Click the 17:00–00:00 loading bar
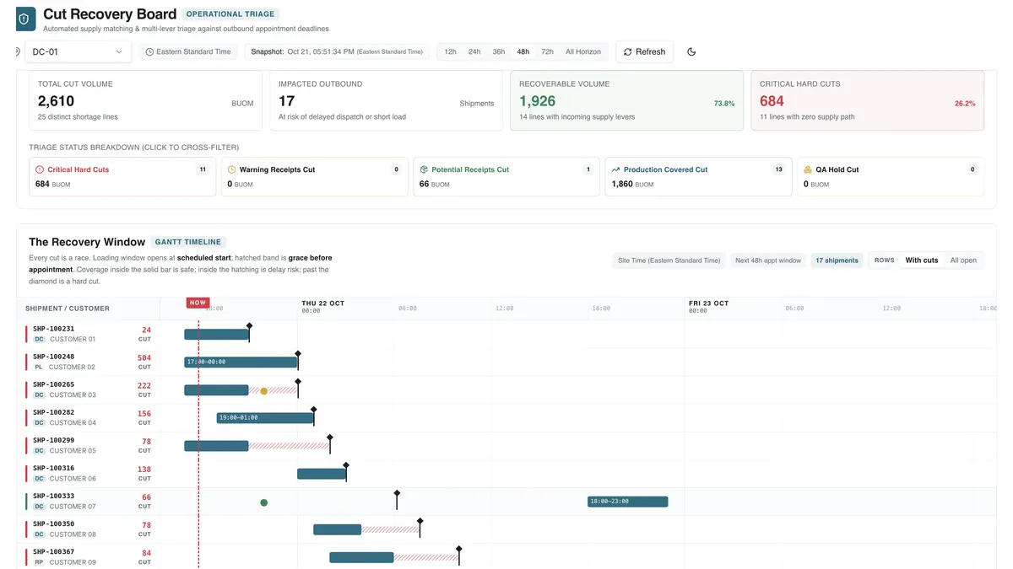The image size is (1013, 569). point(241,362)
